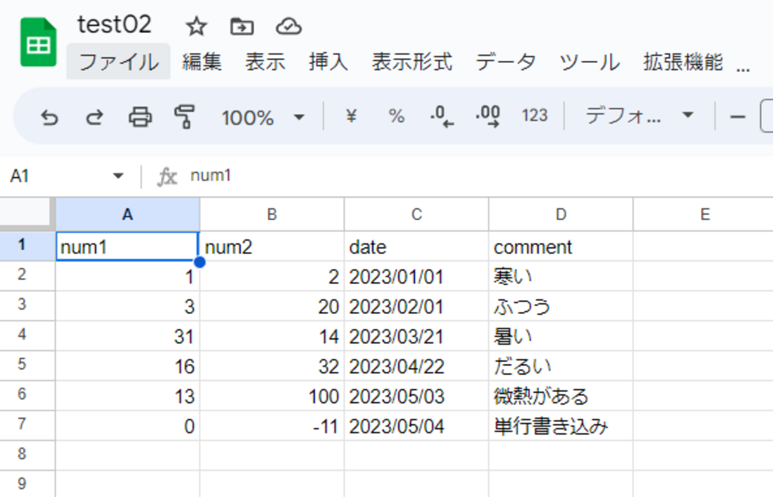
Task: Open the データ menu
Action: tap(505, 62)
